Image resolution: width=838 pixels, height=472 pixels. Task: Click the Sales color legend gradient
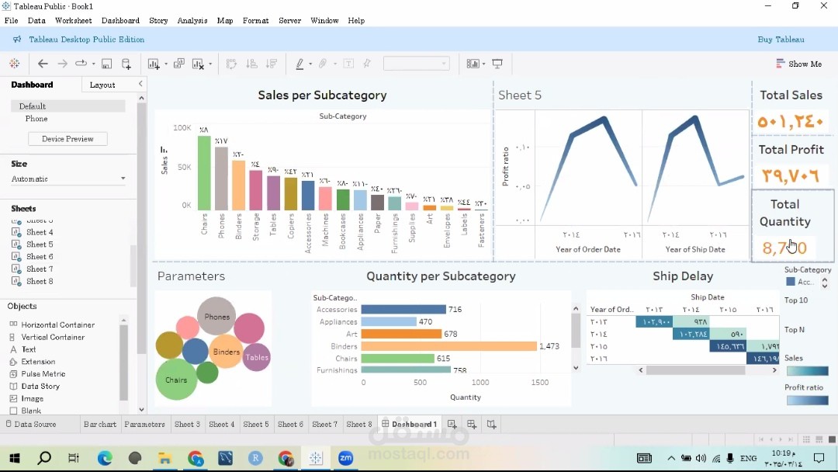(x=807, y=370)
